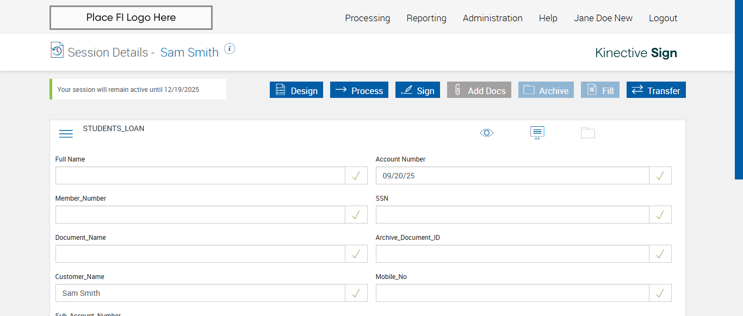
Task: Toggle the eye preview icon for STUDENTS_LOAN
Action: coord(487,133)
